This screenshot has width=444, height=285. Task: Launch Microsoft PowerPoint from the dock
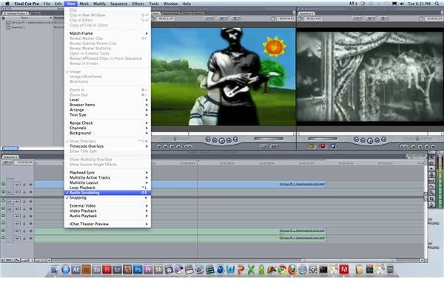[x=240, y=269]
